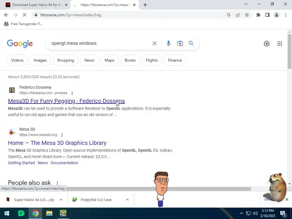Open more options for fdossena.com result
The height and width of the screenshot is (219, 292).
[x=72, y=93]
